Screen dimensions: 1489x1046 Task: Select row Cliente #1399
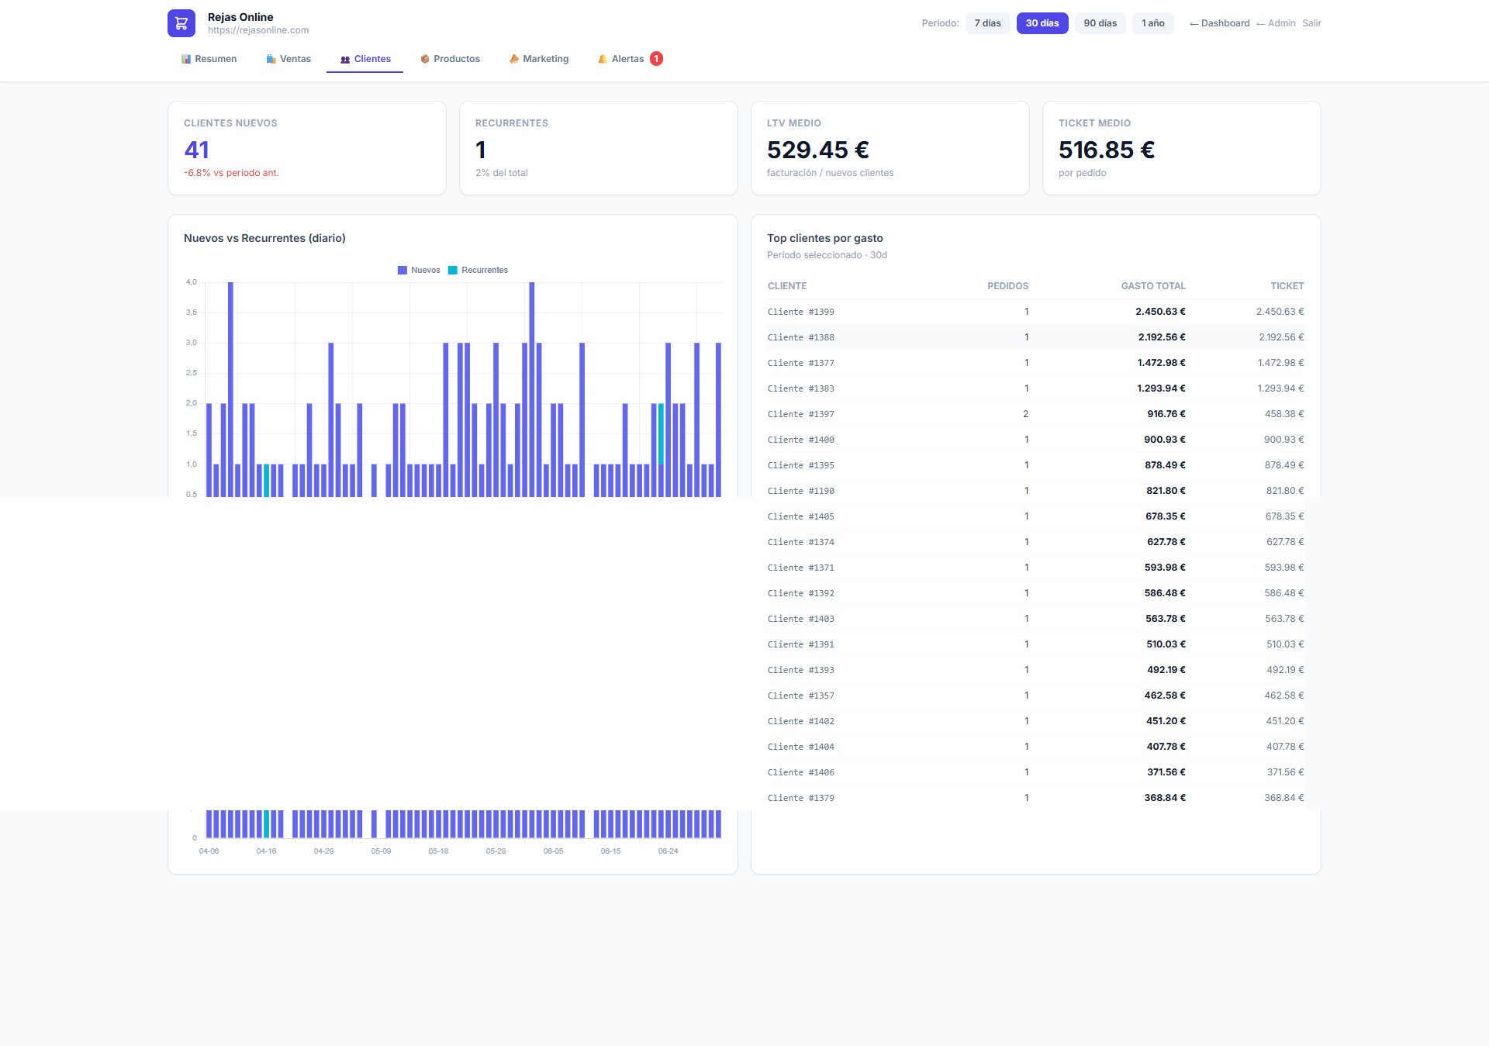point(1035,312)
